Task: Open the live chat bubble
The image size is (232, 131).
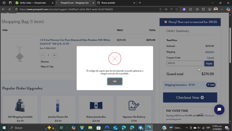Action: coord(219,110)
